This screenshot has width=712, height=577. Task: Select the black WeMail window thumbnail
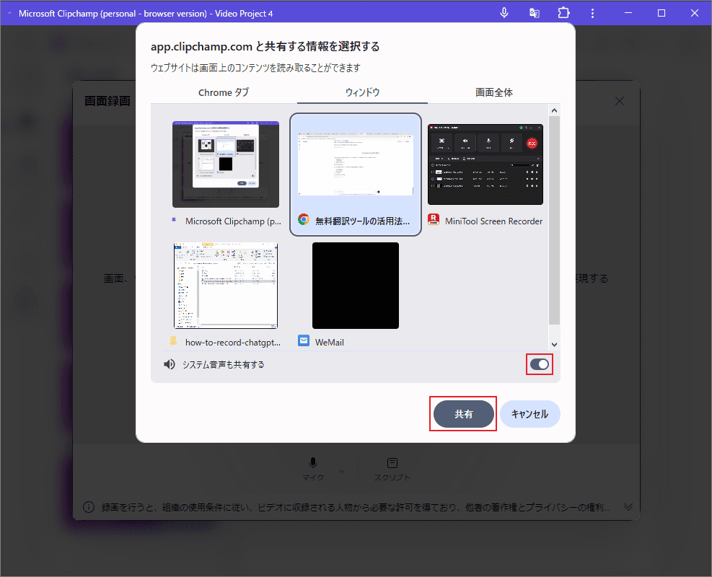point(356,286)
